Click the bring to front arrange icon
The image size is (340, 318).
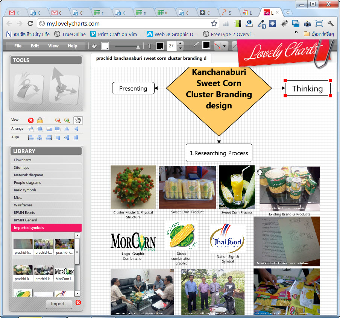tap(31, 129)
